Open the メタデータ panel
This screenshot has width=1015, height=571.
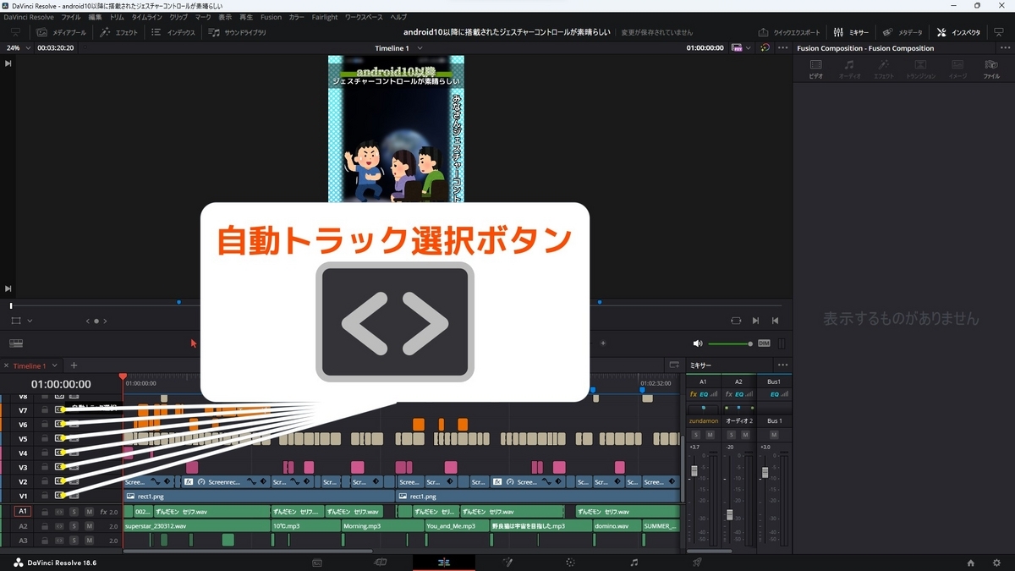coord(902,32)
